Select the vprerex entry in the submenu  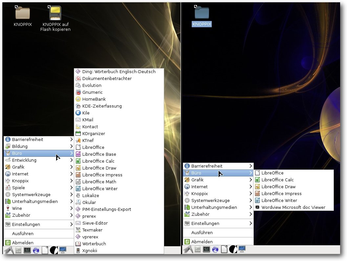pos(119,237)
